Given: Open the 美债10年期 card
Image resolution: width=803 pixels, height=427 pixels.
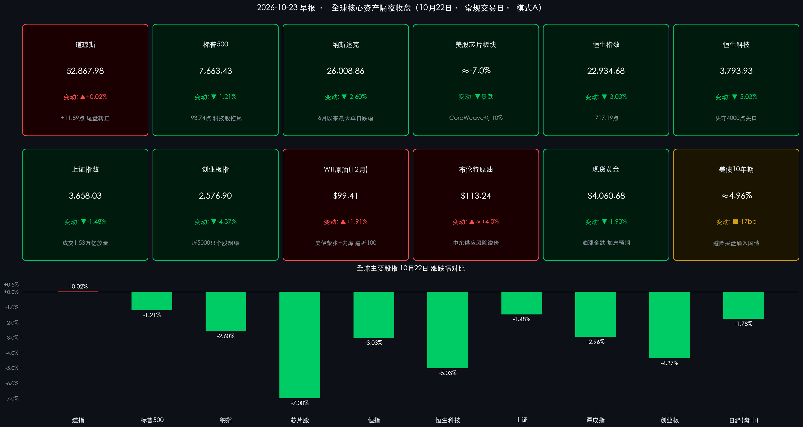Looking at the screenshot, I should click(x=736, y=205).
